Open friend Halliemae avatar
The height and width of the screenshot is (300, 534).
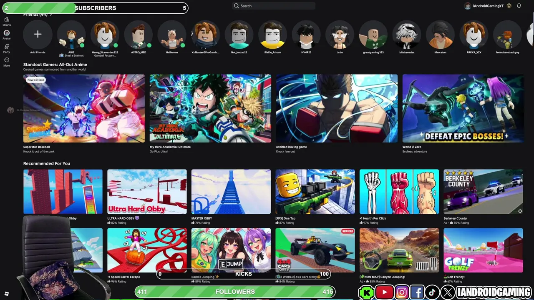tap(172, 34)
